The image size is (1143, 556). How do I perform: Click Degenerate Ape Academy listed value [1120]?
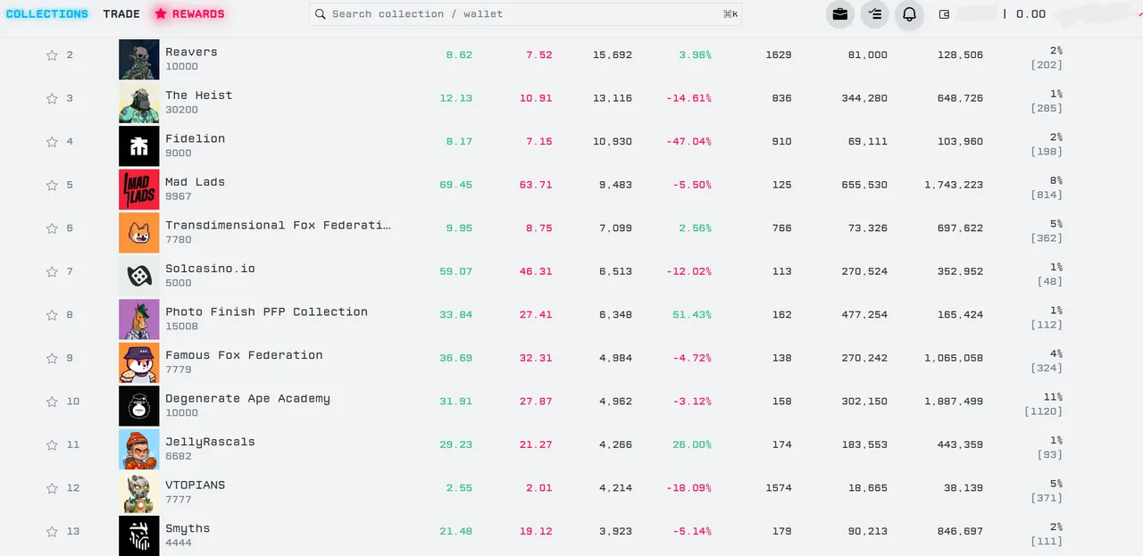[1043, 411]
